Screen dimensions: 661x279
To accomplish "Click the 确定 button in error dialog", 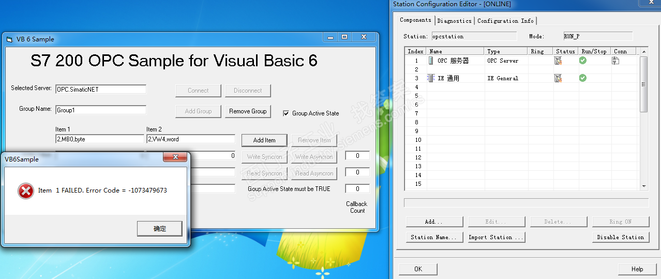I will pyautogui.click(x=160, y=228).
